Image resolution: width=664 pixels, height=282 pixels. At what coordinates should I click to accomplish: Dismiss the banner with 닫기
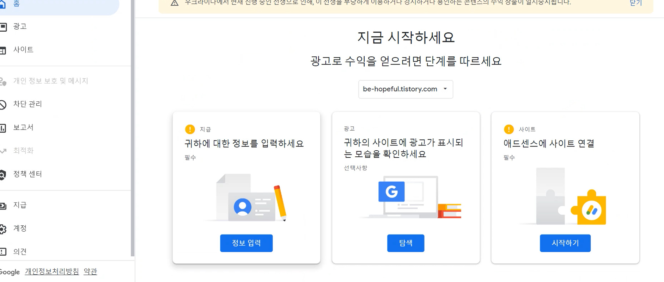636,3
